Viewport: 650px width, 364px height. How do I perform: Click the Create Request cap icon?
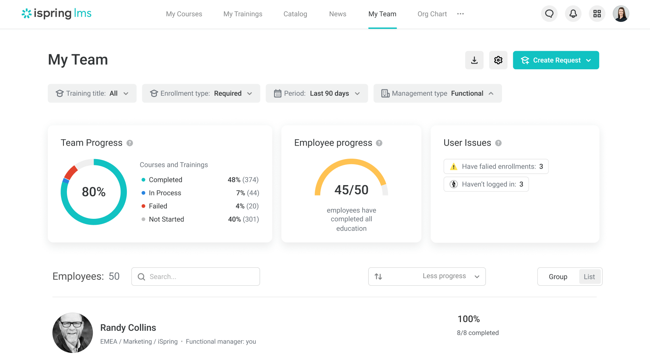525,60
